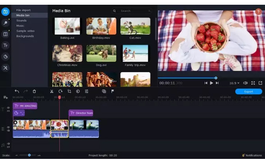Screen dimensions: 265x164
Task: Toggle title track link icon
Action: (8, 111)
